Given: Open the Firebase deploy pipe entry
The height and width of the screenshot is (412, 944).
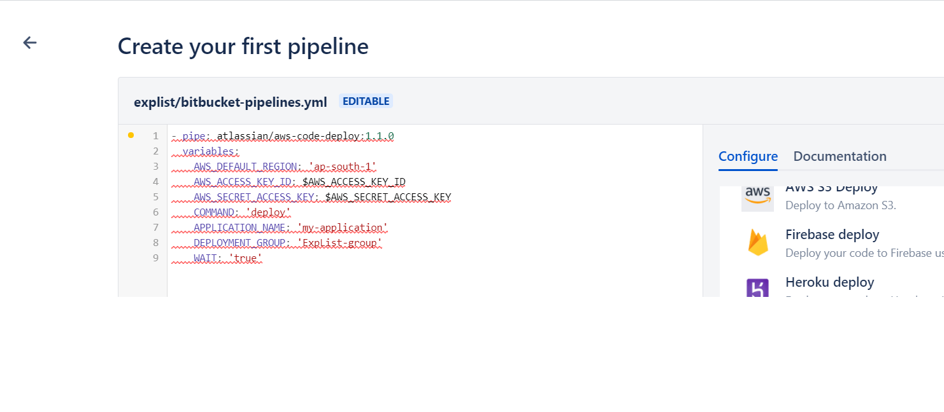Looking at the screenshot, I should pyautogui.click(x=832, y=235).
